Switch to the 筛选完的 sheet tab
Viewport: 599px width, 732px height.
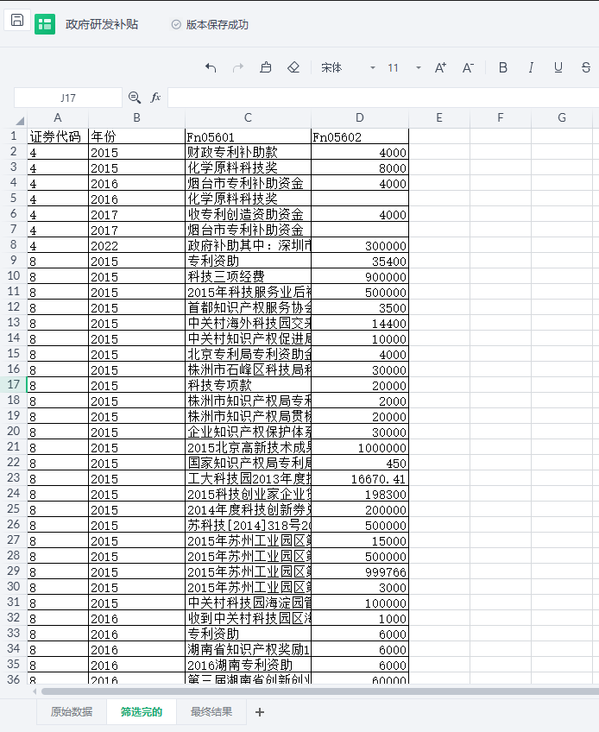pos(142,711)
